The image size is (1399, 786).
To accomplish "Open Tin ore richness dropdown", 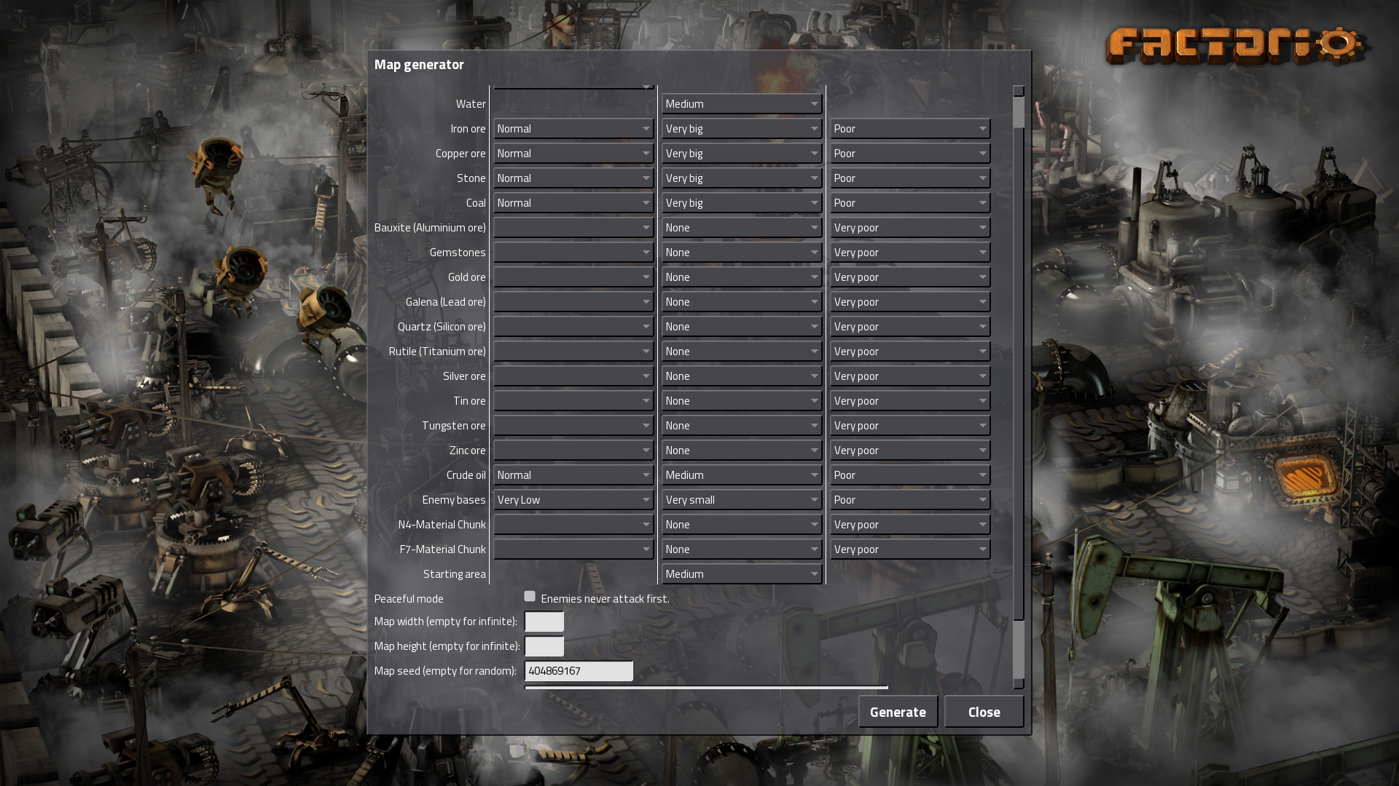I will [x=910, y=401].
